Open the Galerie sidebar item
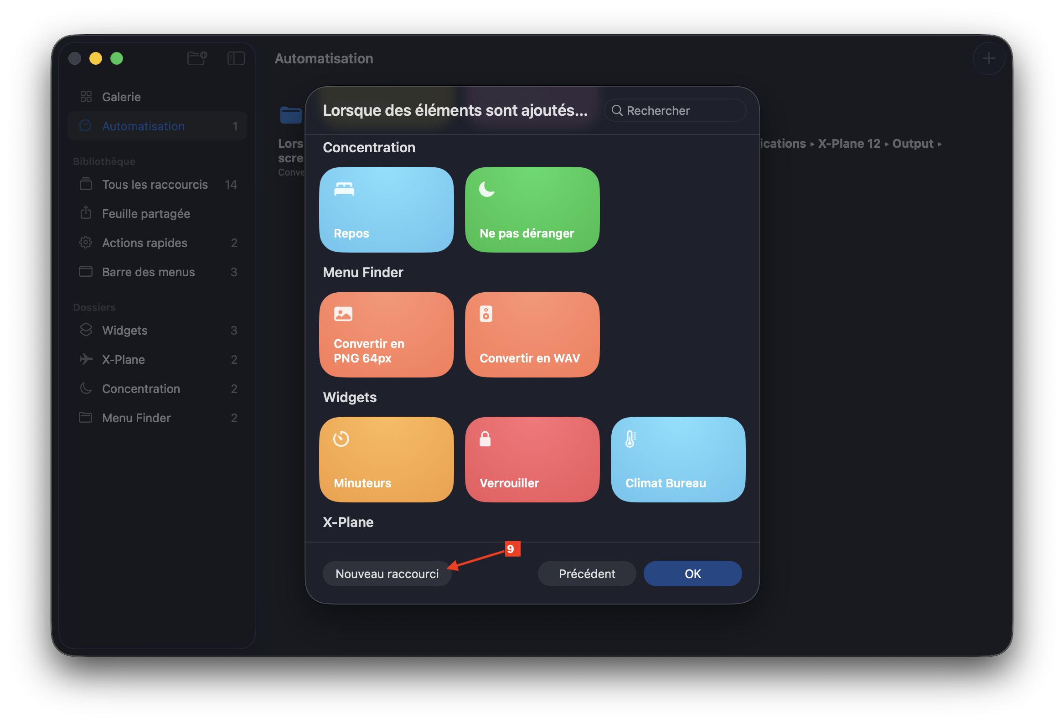The height and width of the screenshot is (724, 1064). point(121,97)
